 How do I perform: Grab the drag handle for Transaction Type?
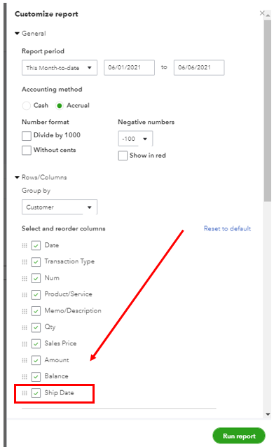click(25, 262)
